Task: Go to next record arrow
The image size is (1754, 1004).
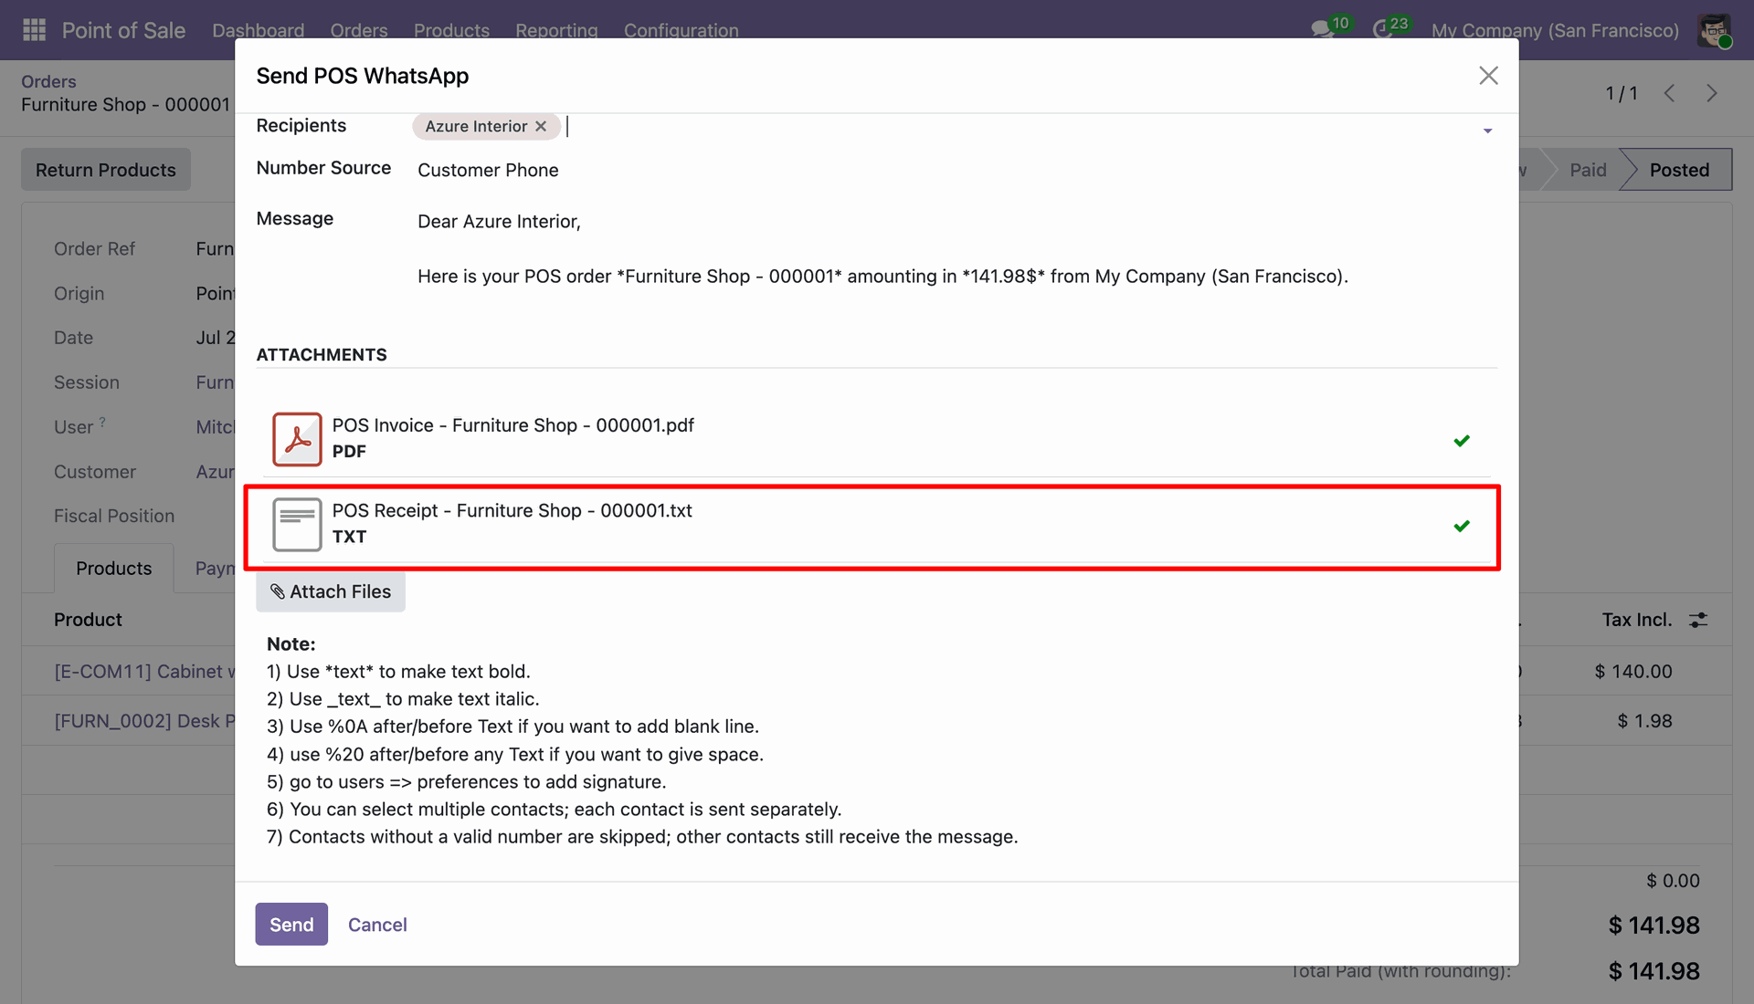Action: point(1712,93)
